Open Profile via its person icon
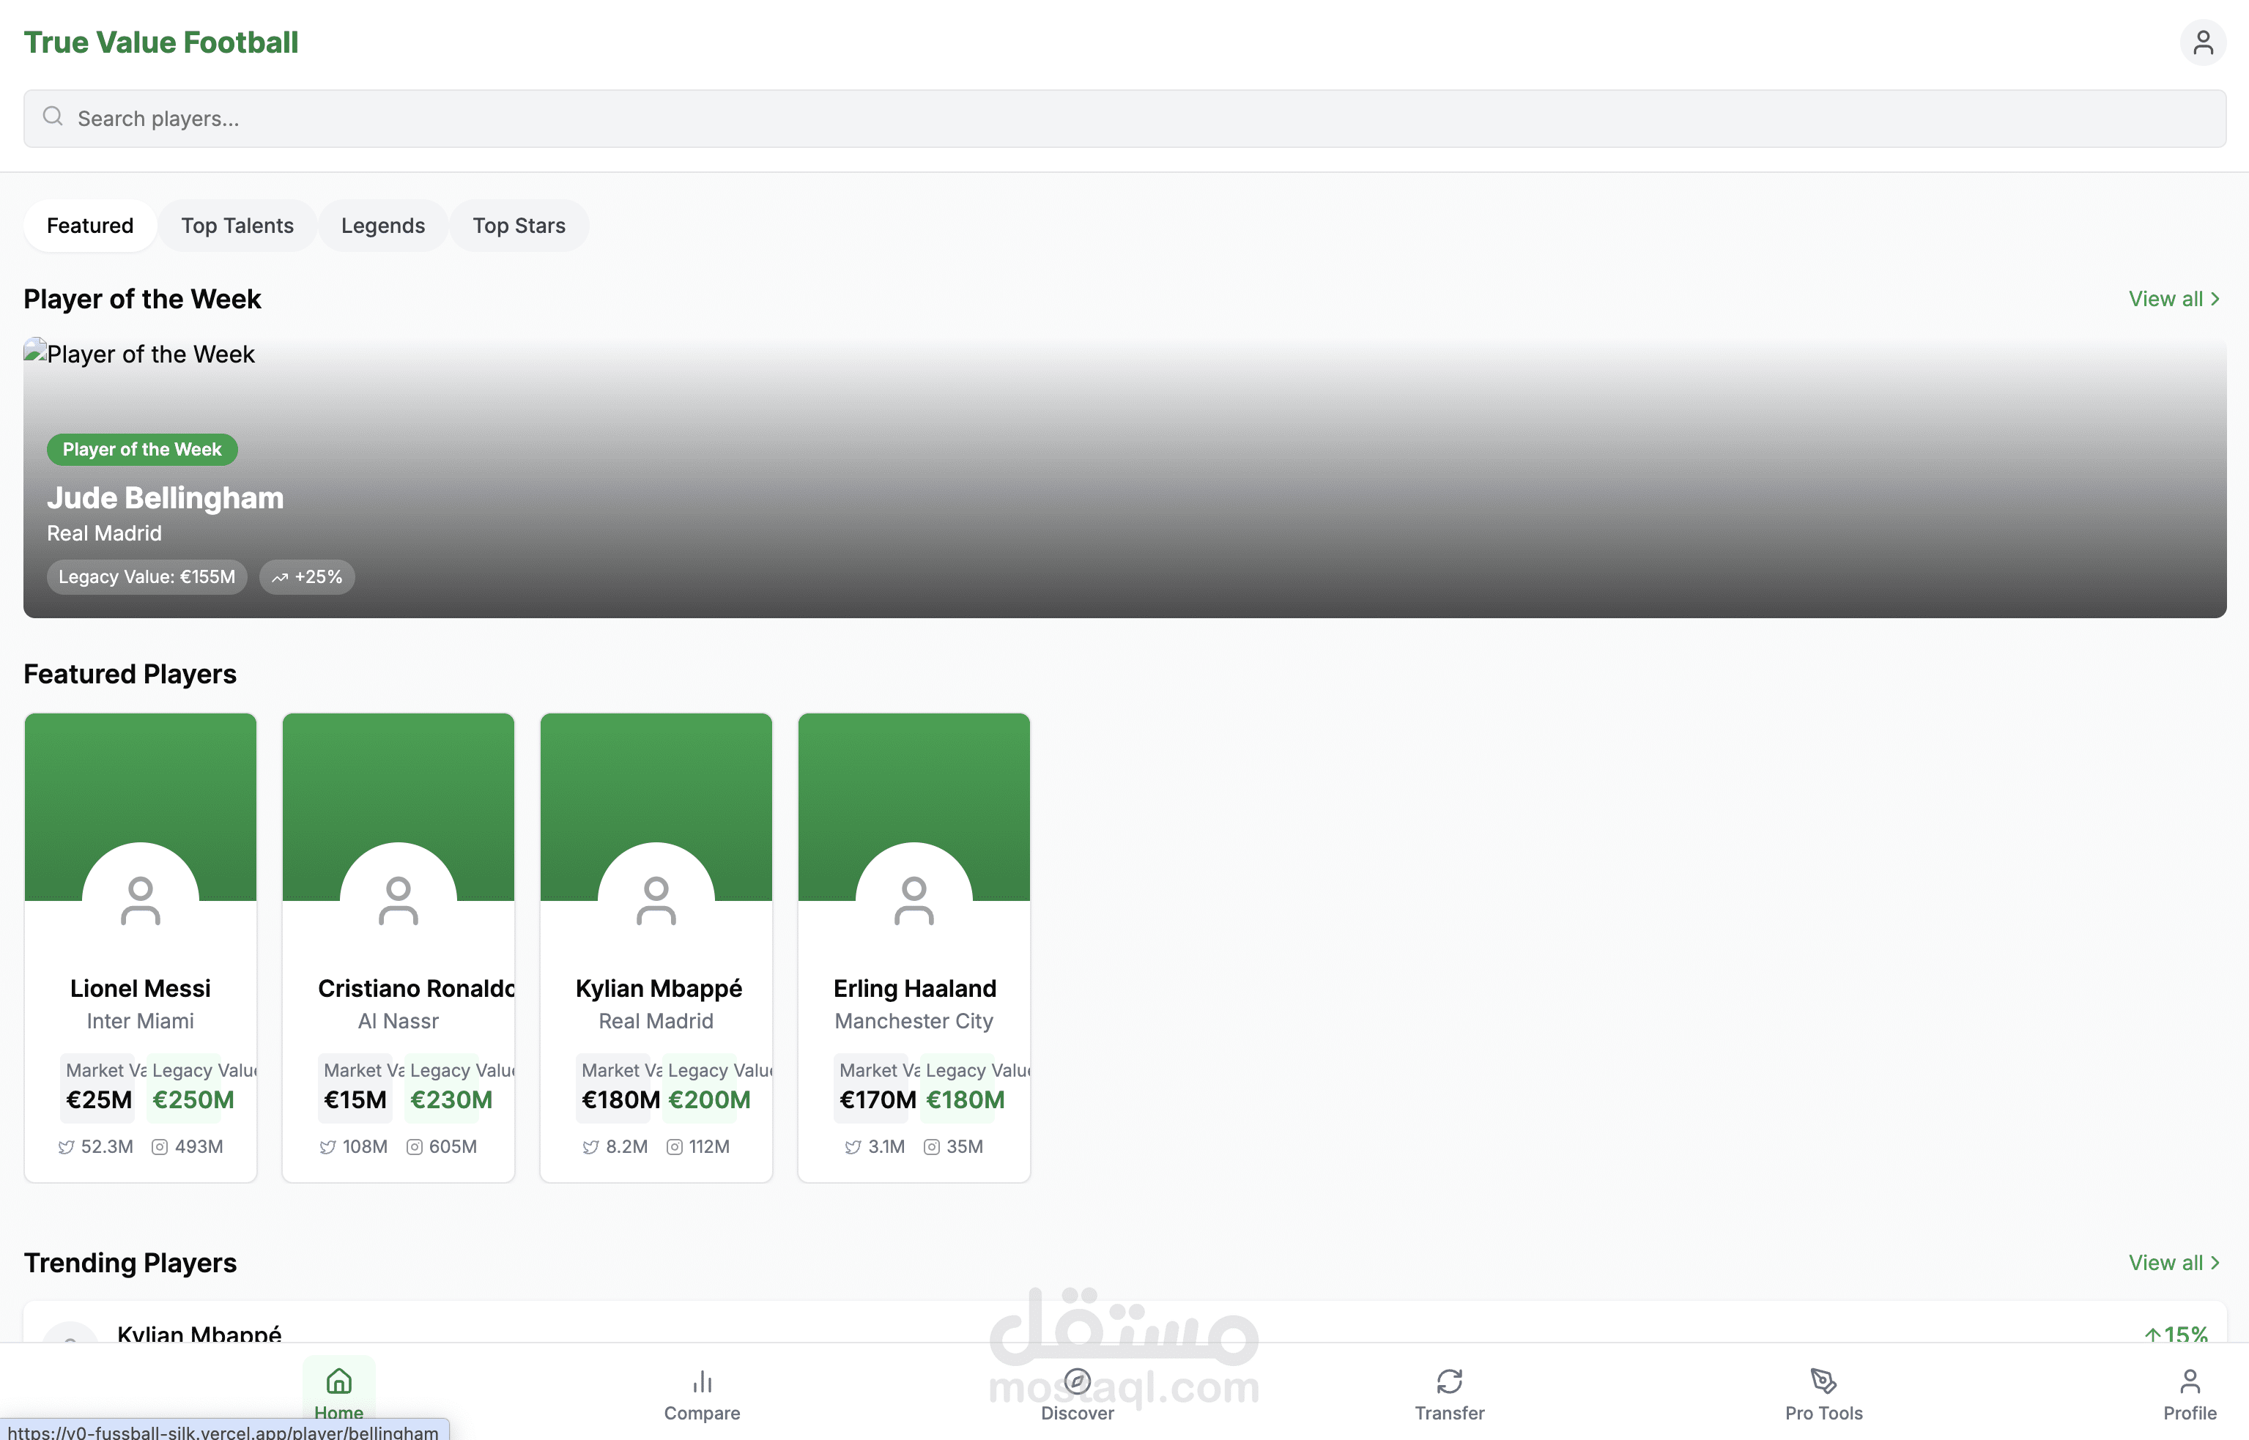Image resolution: width=2249 pixels, height=1440 pixels. pyautogui.click(x=2190, y=1381)
